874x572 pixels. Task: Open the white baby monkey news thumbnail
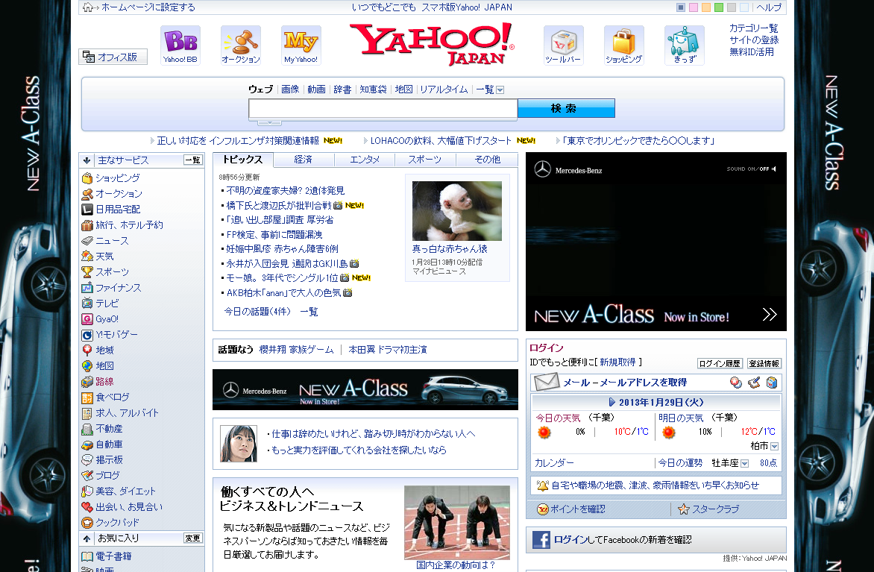pyautogui.click(x=457, y=211)
